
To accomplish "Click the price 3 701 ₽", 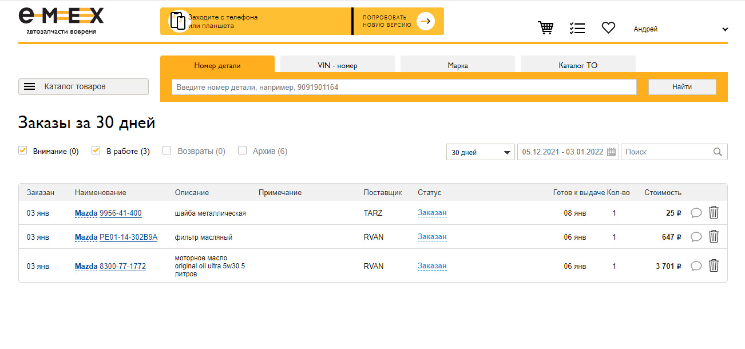I will point(668,267).
